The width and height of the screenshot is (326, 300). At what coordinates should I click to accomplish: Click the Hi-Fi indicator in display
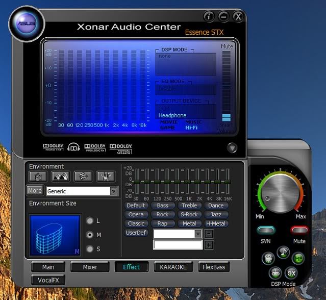(x=191, y=128)
